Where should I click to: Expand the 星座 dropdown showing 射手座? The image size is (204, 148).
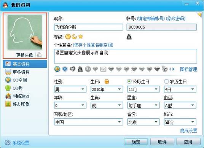tap(143, 105)
